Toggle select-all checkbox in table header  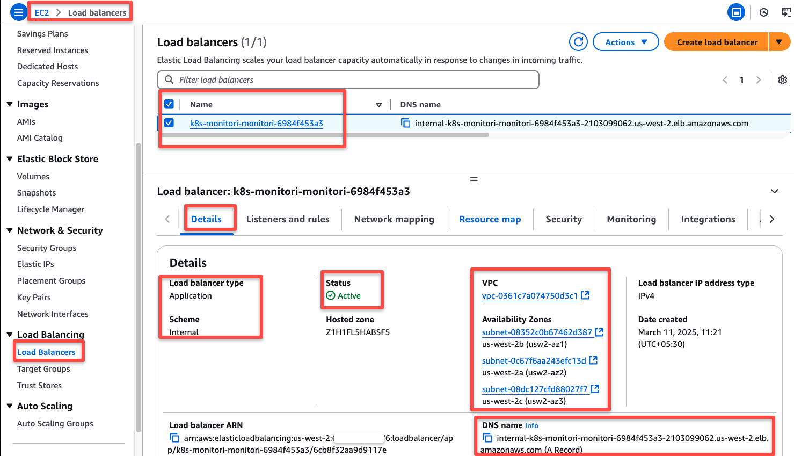(169, 104)
